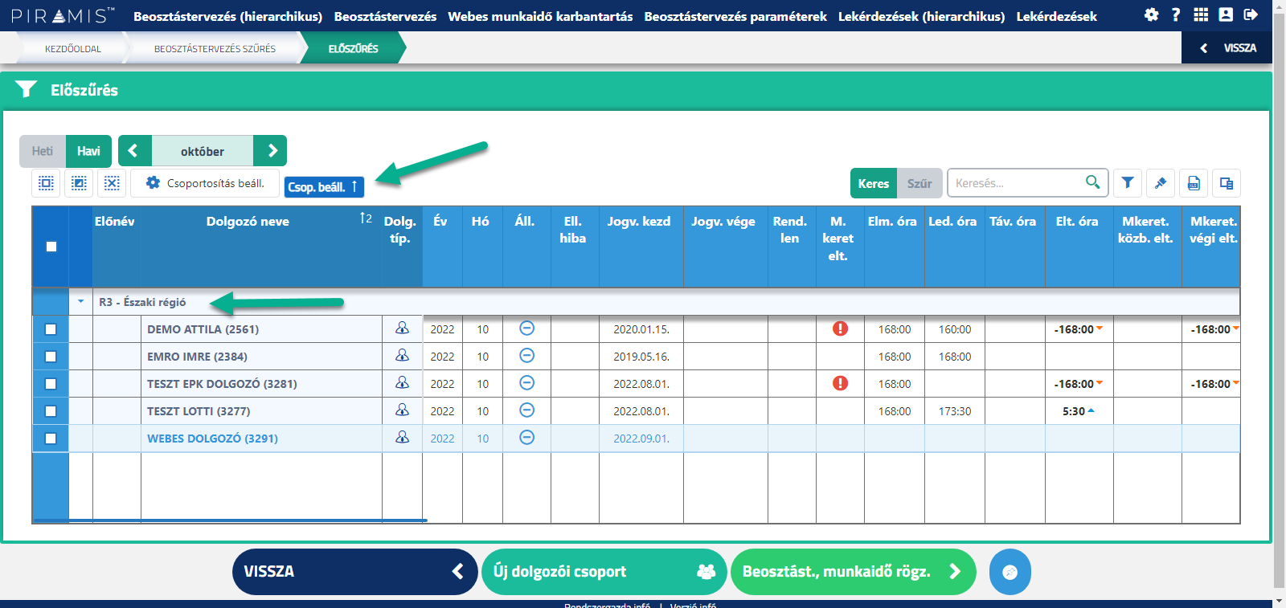Click the round blue floating action button
The image size is (1286, 608).
(x=1010, y=572)
